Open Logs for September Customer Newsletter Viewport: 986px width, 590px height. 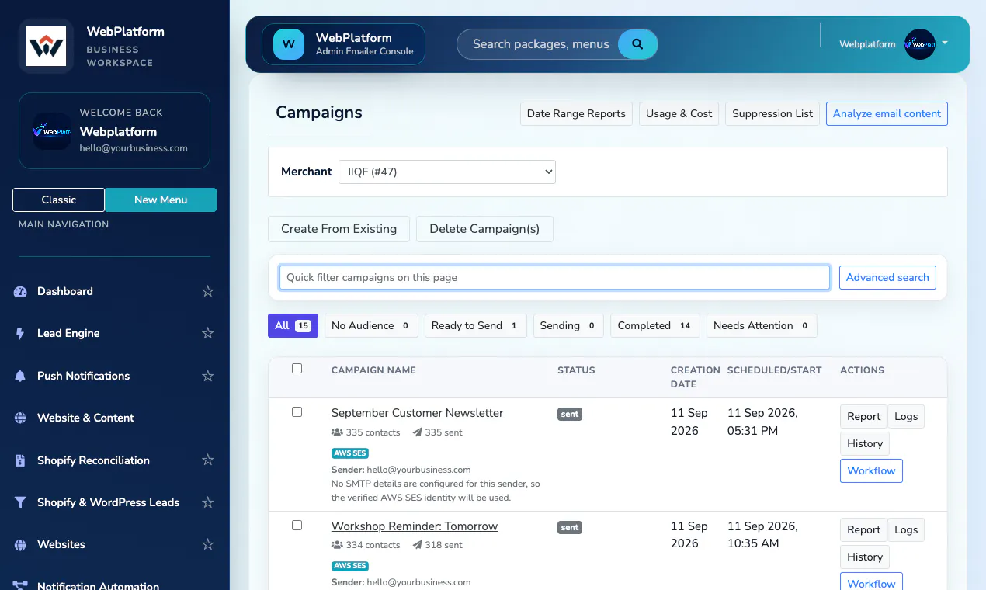[x=906, y=416]
